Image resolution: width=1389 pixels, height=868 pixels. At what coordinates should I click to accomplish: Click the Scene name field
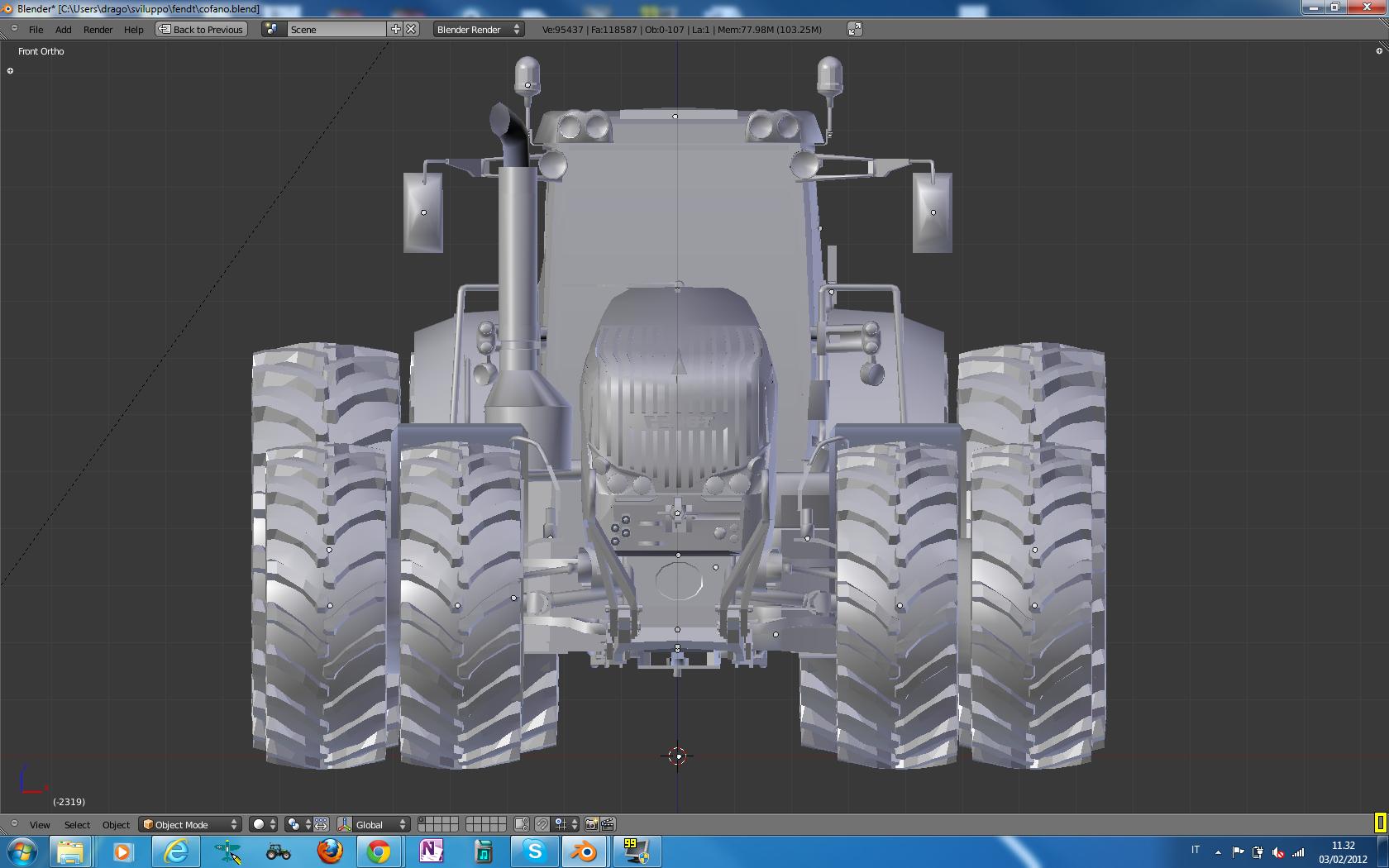point(337,29)
